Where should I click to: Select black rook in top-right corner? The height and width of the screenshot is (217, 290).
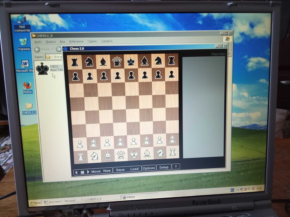pos(172,60)
